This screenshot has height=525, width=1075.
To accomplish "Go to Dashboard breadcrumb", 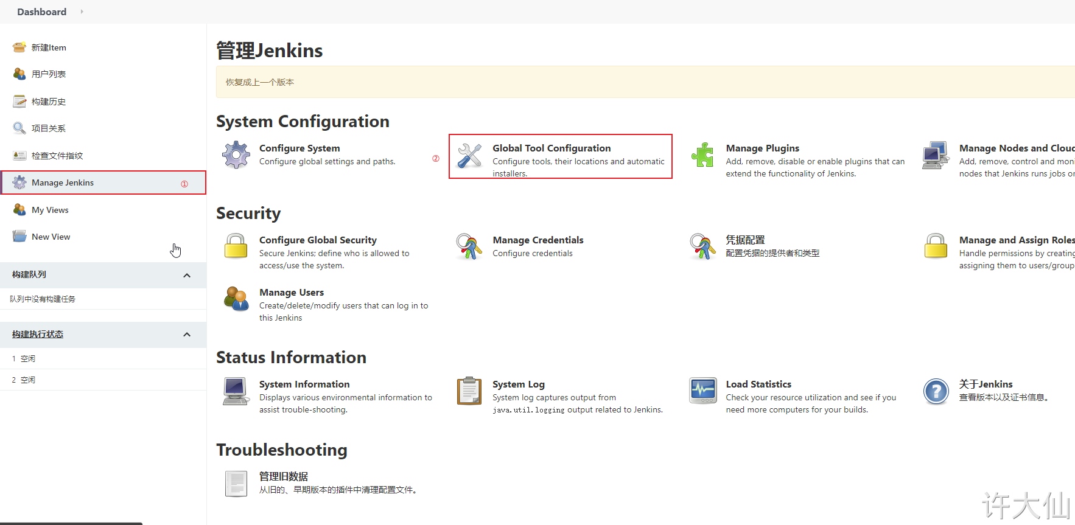I will (x=41, y=12).
